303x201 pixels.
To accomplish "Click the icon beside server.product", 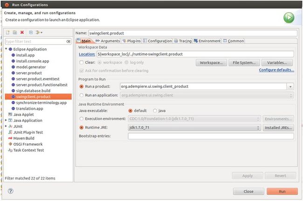I will [13, 73].
